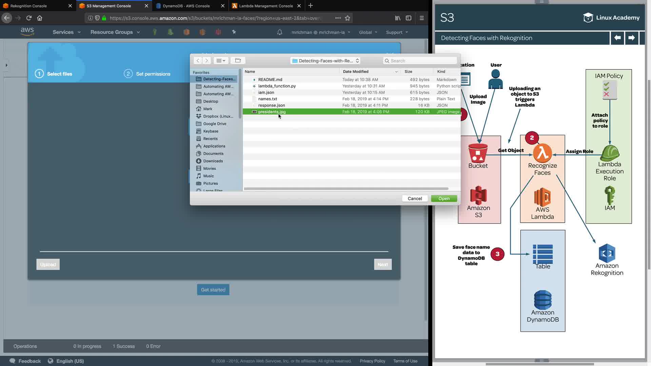Viewport: 651px width, 366px height.
Task: Switch to DynamoDB AWS Console tab
Action: [186, 6]
